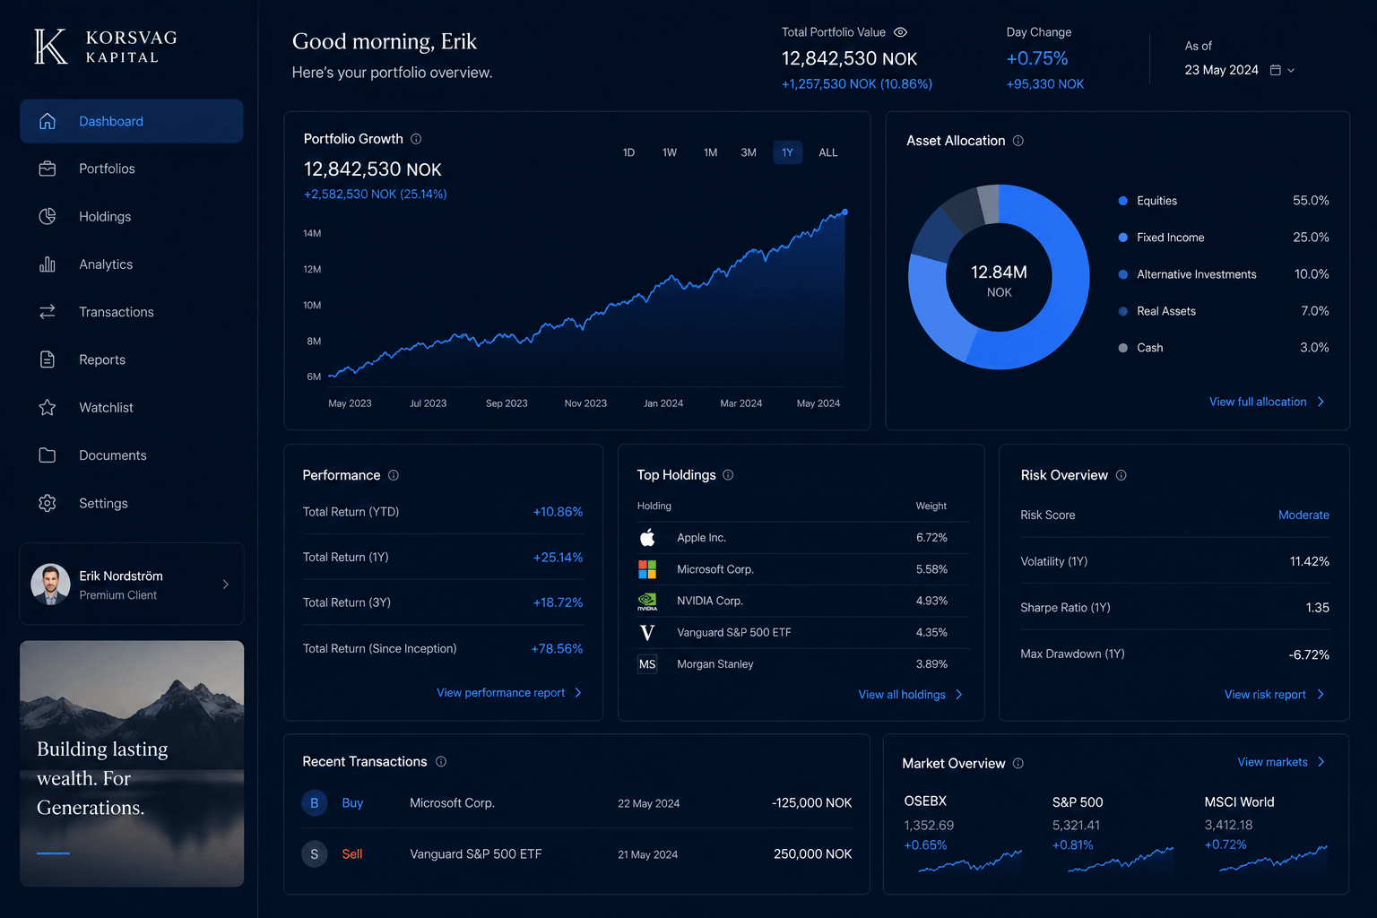
Task: Click the Watchlist star icon
Action: (48, 407)
